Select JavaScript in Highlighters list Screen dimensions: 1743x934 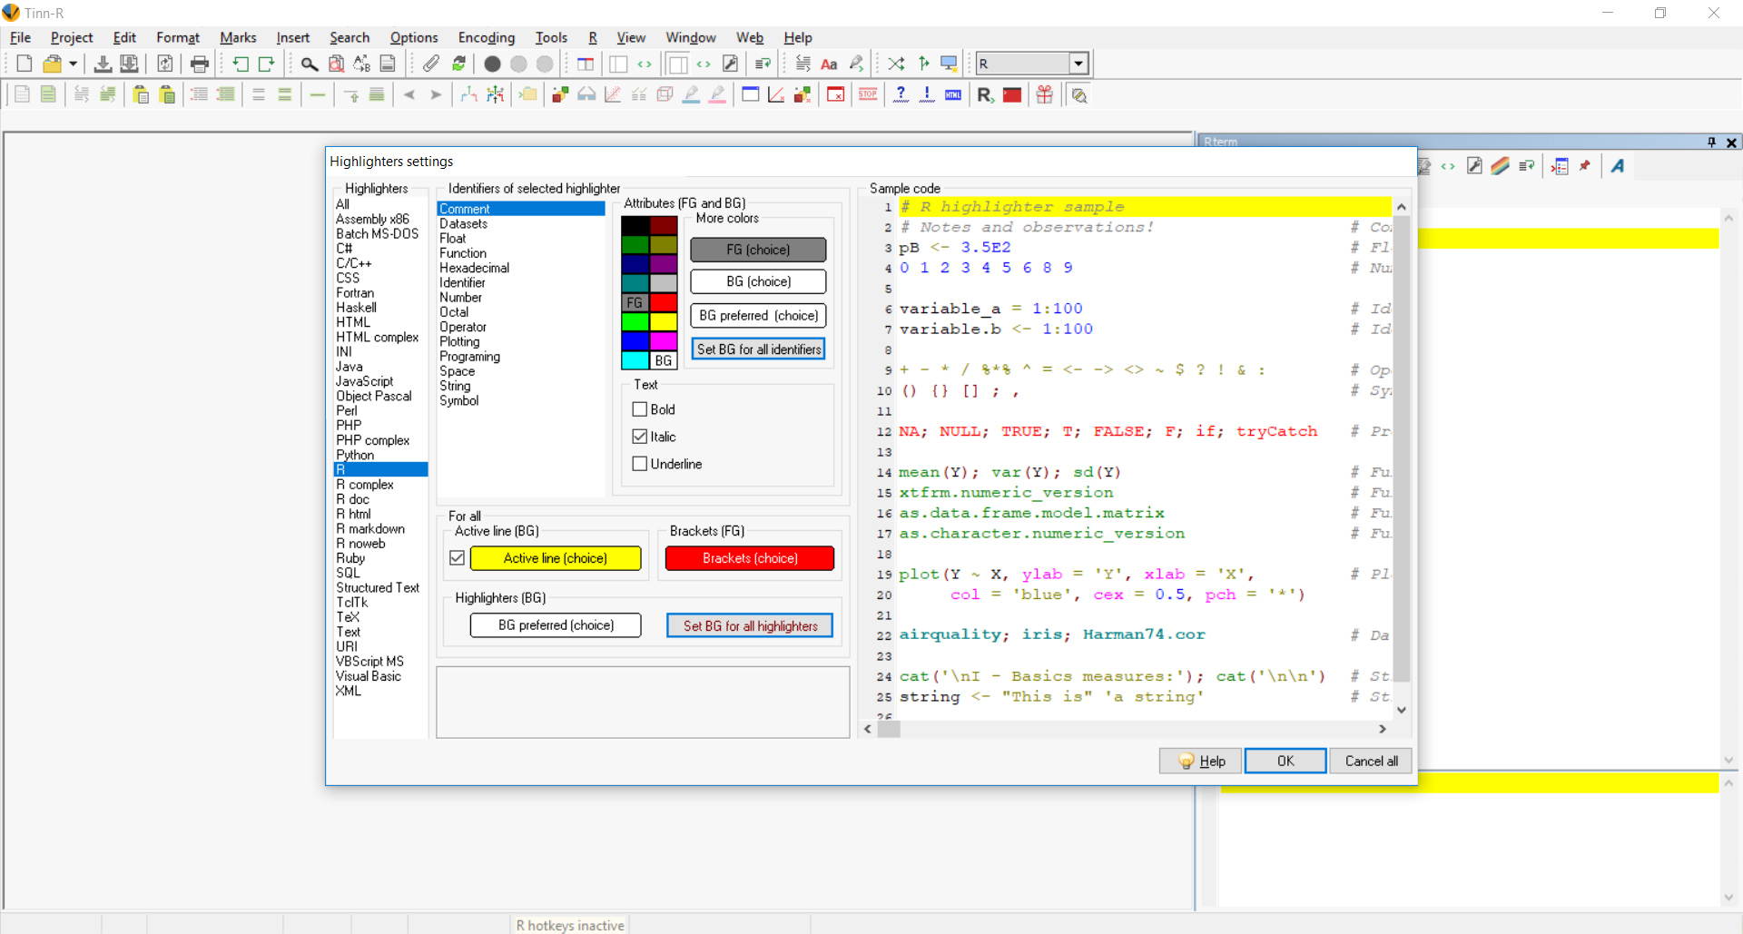coord(365,381)
